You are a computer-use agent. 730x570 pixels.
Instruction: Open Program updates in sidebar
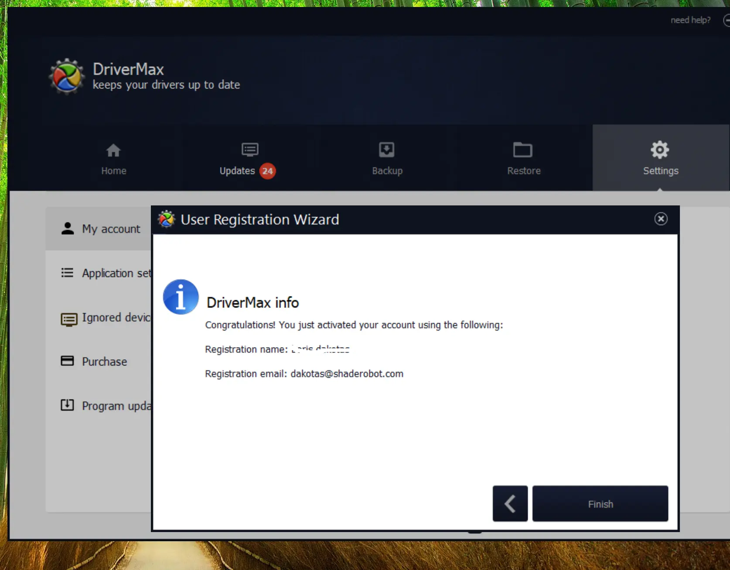[x=99, y=406]
